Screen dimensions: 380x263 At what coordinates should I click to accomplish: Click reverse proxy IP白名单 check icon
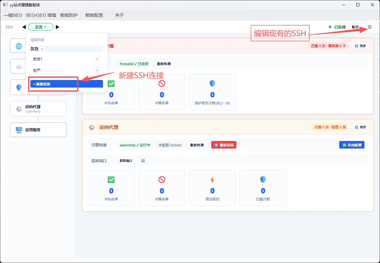pyautogui.click(x=111, y=180)
